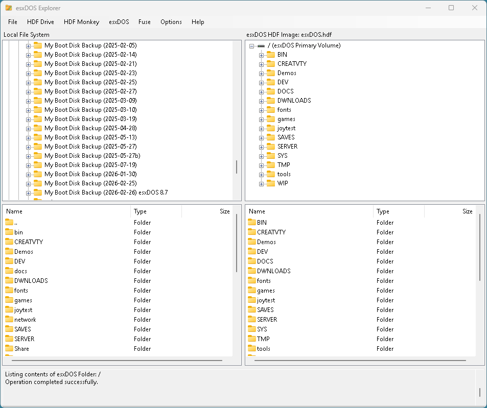Screen dimensions: 487x408
Task: Open the Options menu
Action: (x=171, y=22)
